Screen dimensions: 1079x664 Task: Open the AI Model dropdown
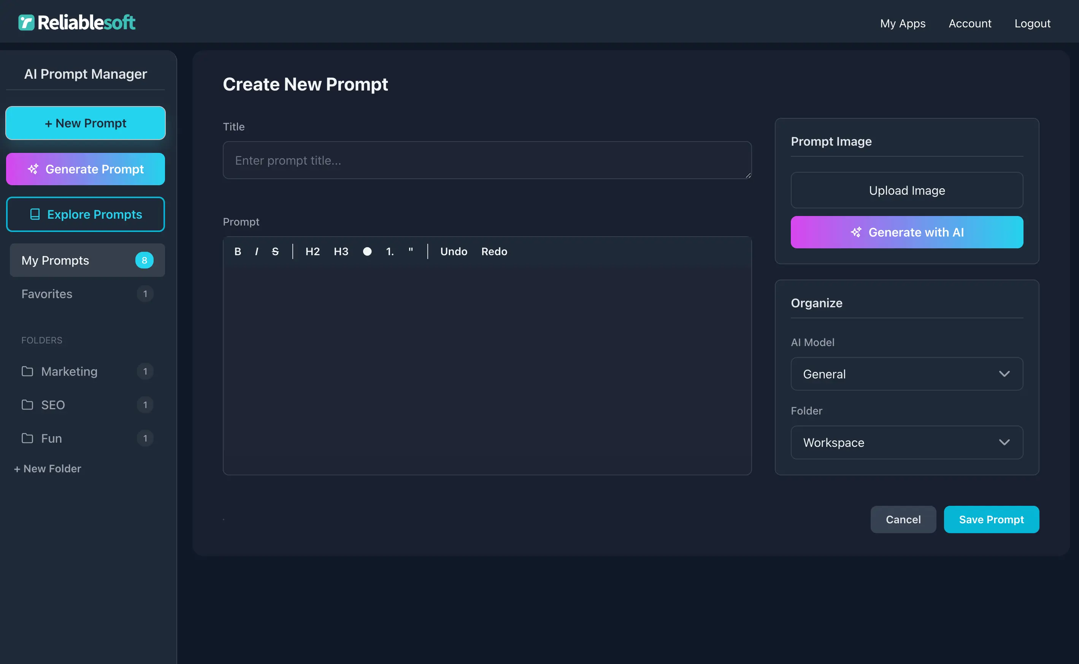[906, 374]
